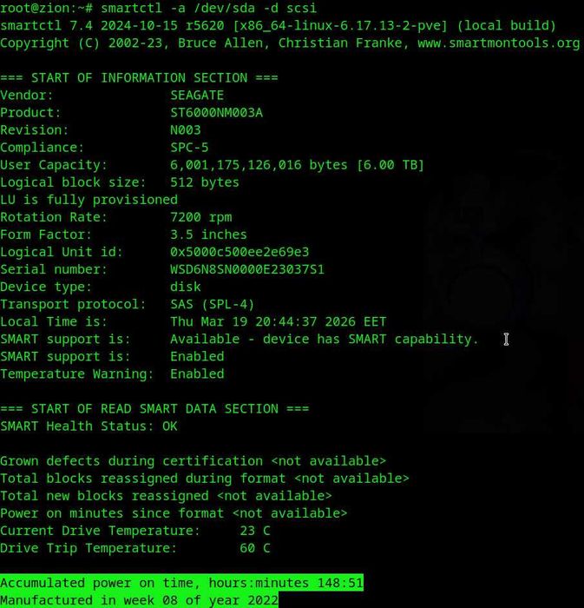
Task: Click the Transport protocol SAS (SPL-4) value
Action: [213, 304]
